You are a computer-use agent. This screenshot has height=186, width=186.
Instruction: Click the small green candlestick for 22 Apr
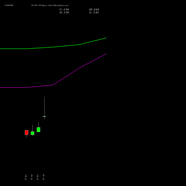tap(32, 133)
